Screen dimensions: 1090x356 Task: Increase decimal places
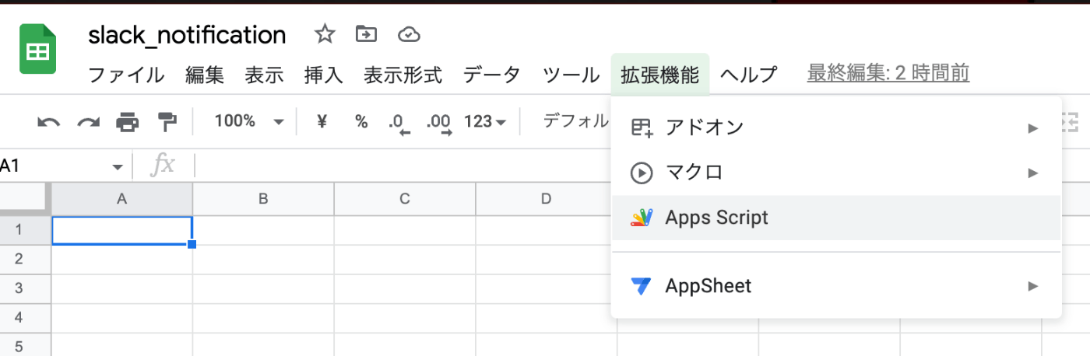tap(439, 123)
